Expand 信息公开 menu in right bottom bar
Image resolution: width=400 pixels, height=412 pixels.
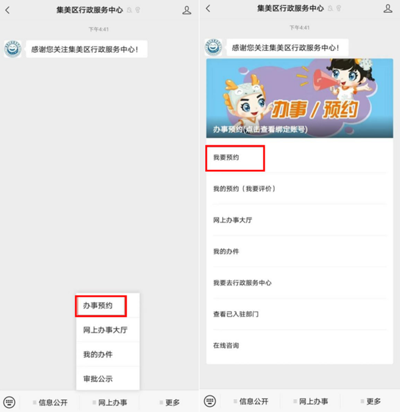251,401
